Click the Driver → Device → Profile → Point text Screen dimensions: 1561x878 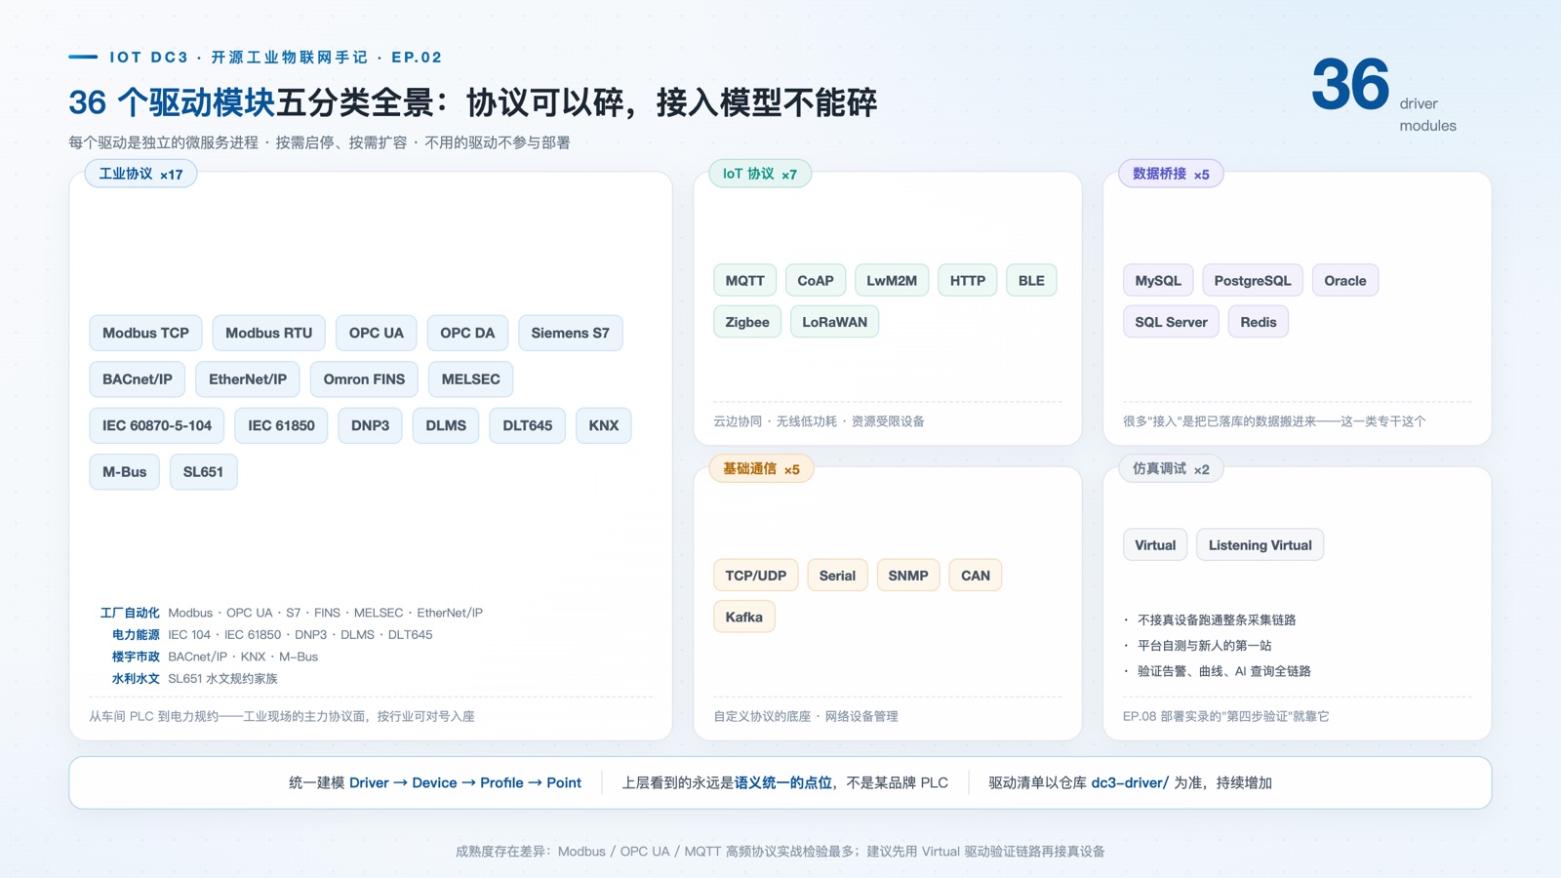tap(465, 782)
